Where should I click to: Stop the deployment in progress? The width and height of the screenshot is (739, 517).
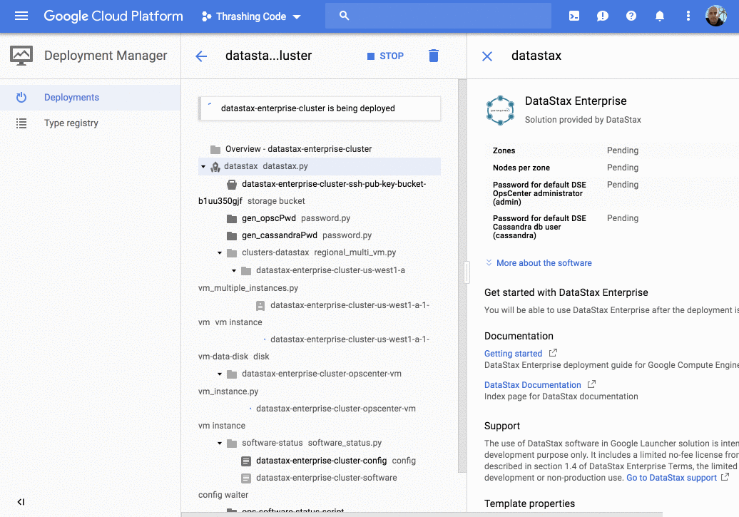[385, 56]
